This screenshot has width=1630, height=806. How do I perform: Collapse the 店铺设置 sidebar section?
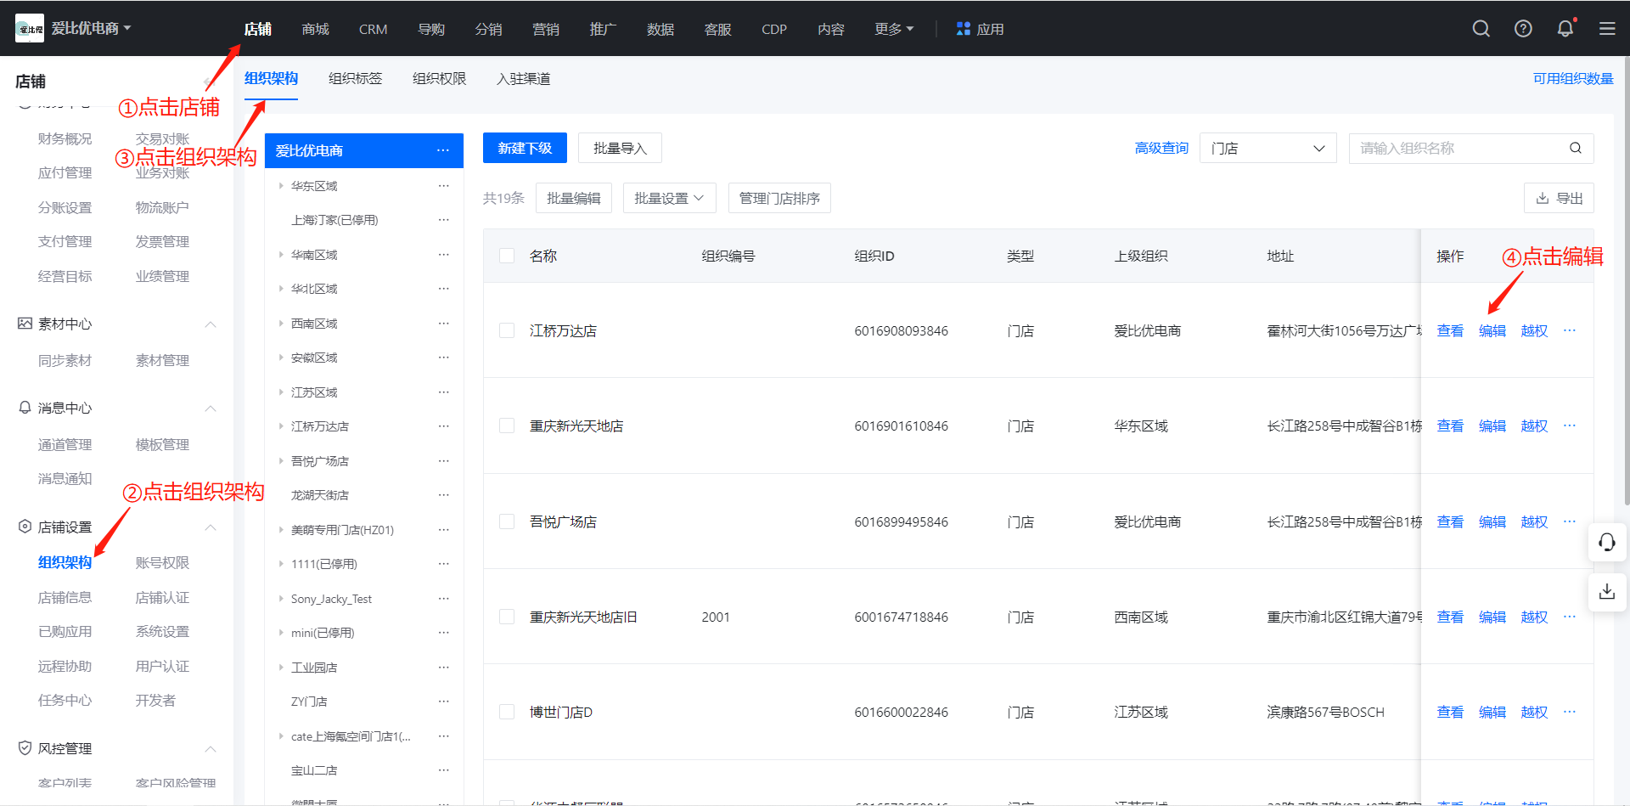coord(211,527)
